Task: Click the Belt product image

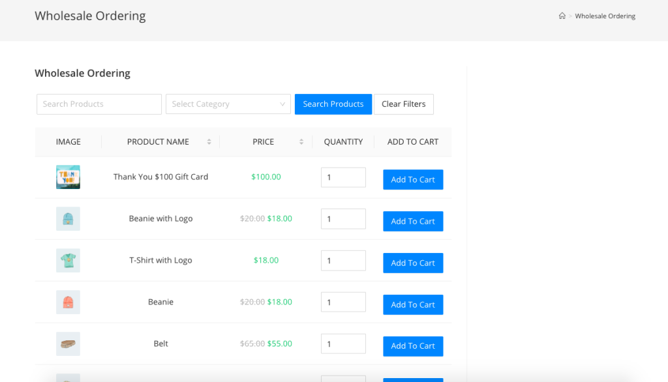Action: 68,344
